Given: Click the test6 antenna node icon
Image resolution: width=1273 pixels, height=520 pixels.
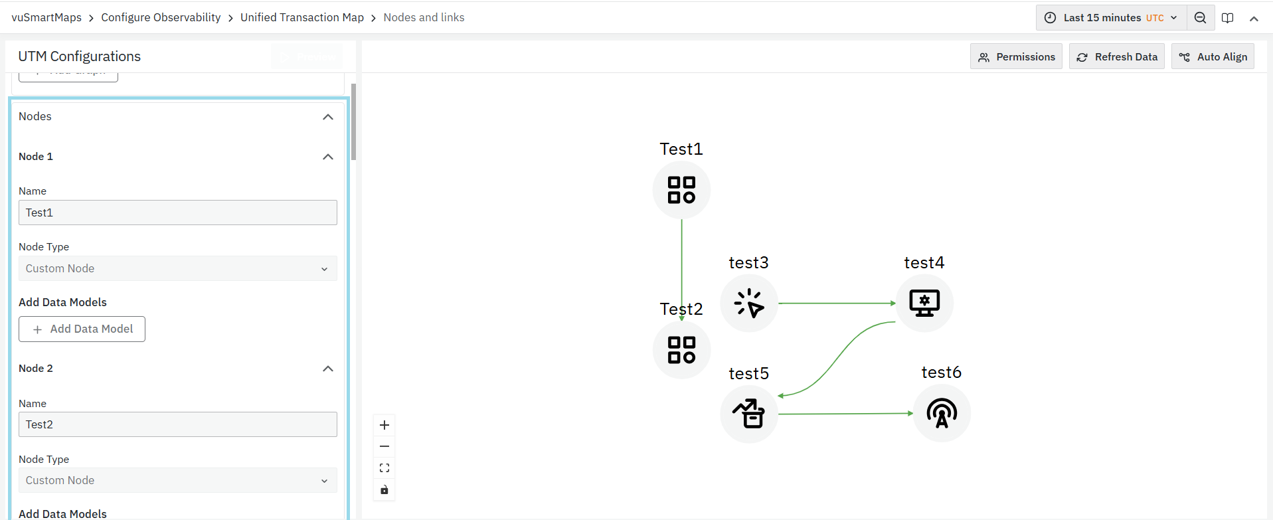Looking at the screenshot, I should (942, 413).
